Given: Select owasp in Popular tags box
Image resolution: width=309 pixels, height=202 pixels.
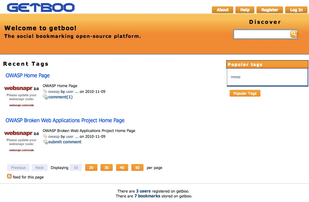Looking at the screenshot, I should click(x=235, y=77).
